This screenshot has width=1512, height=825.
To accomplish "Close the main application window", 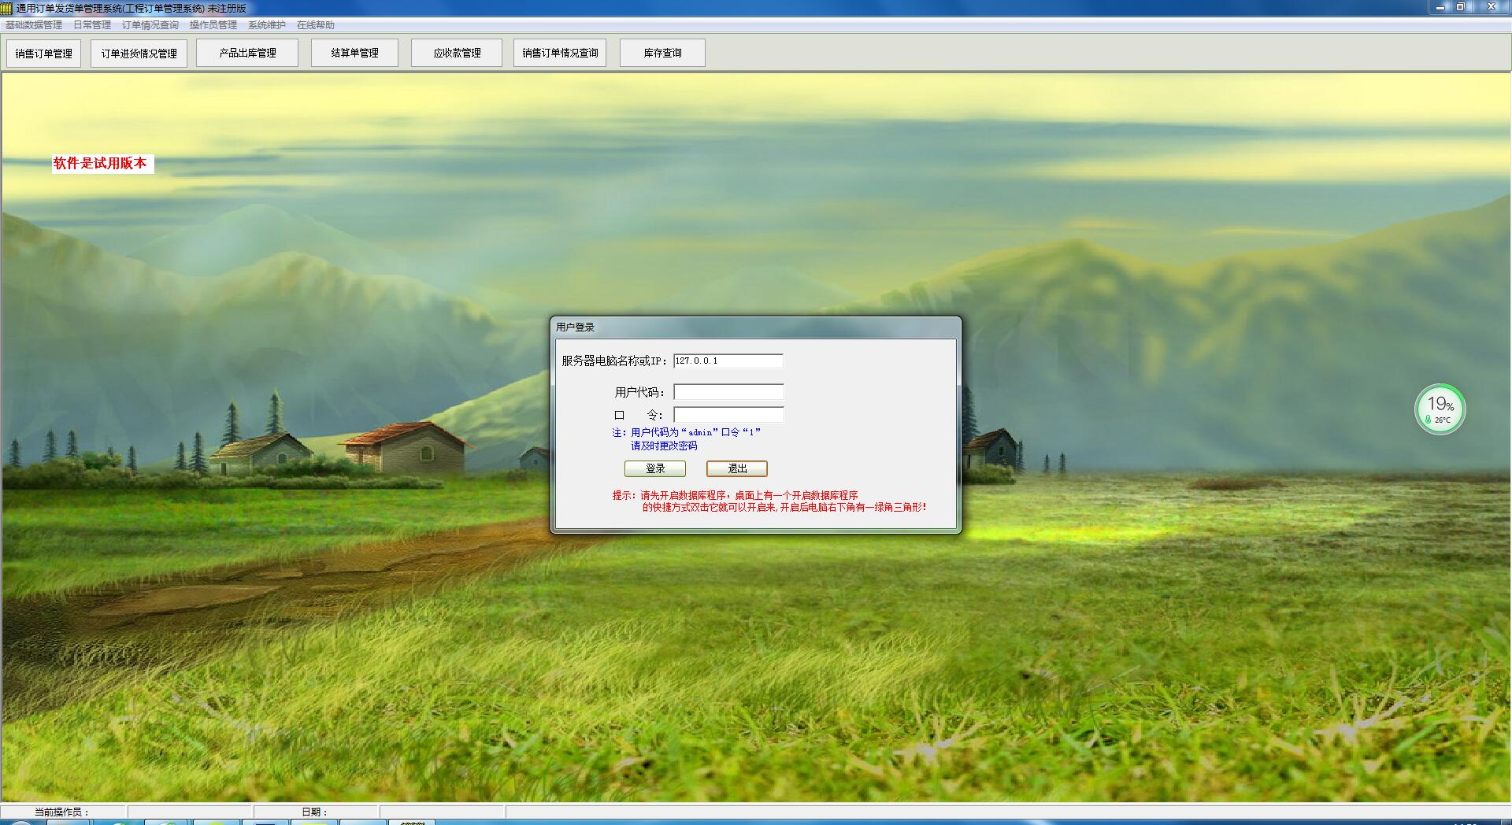I will pyautogui.click(x=1491, y=7).
